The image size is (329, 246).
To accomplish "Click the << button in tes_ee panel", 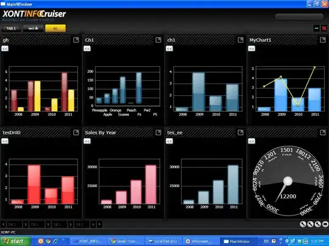I will click(169, 141).
